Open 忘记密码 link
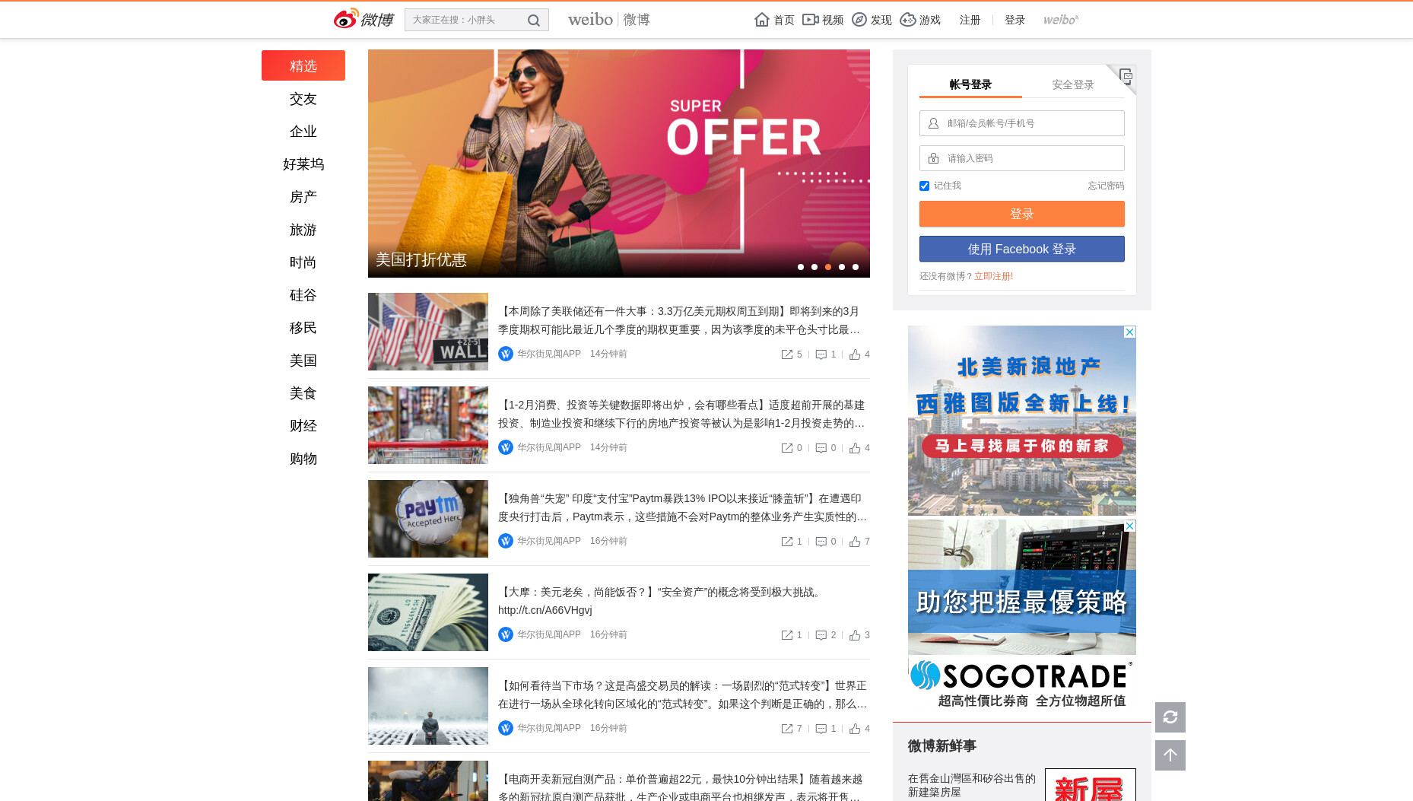The width and height of the screenshot is (1413, 801). point(1106,186)
